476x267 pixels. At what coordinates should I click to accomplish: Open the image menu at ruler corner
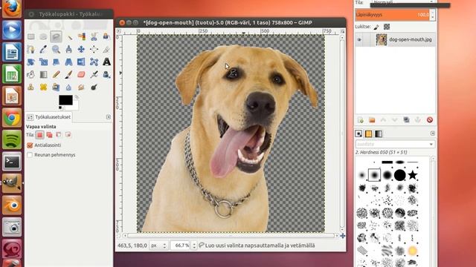click(x=119, y=31)
